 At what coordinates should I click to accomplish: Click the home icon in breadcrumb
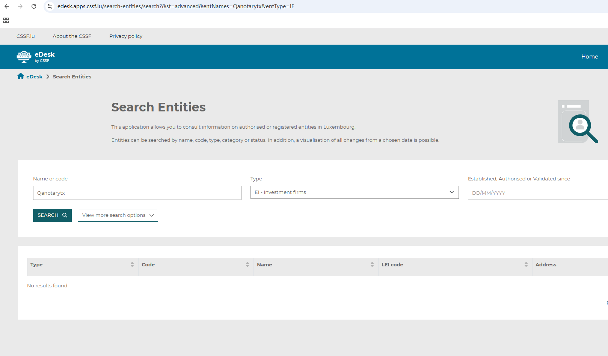tap(21, 76)
